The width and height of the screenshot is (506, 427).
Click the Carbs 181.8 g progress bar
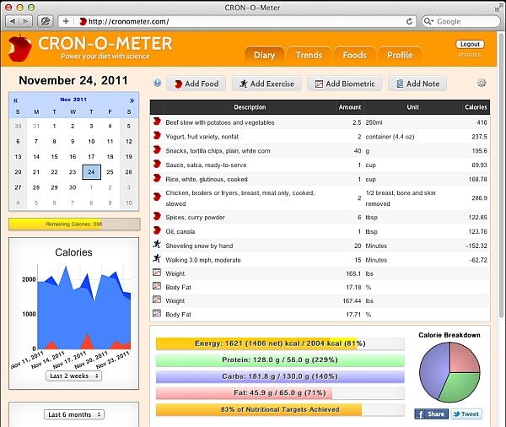coord(280,376)
